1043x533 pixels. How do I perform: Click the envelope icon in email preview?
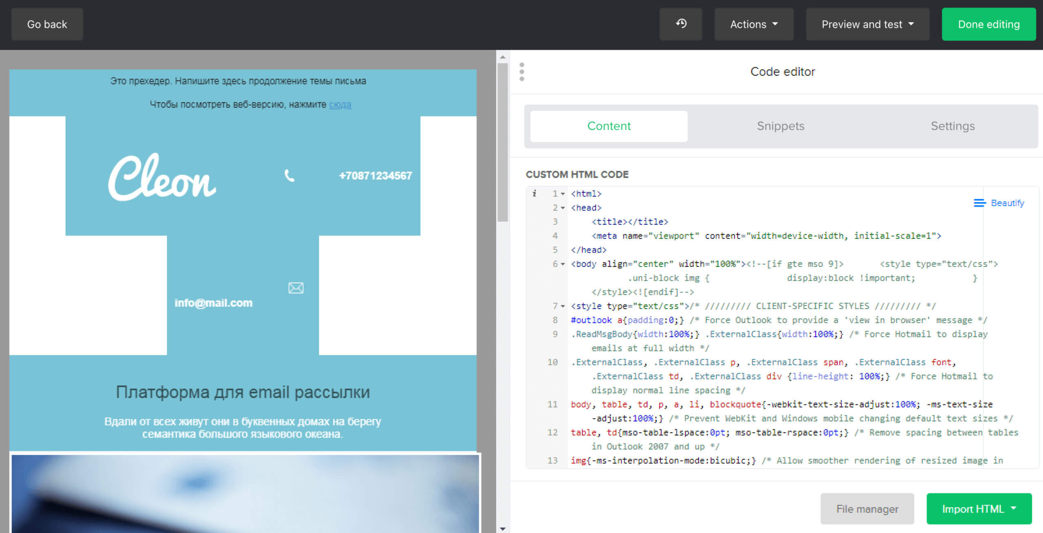point(296,288)
